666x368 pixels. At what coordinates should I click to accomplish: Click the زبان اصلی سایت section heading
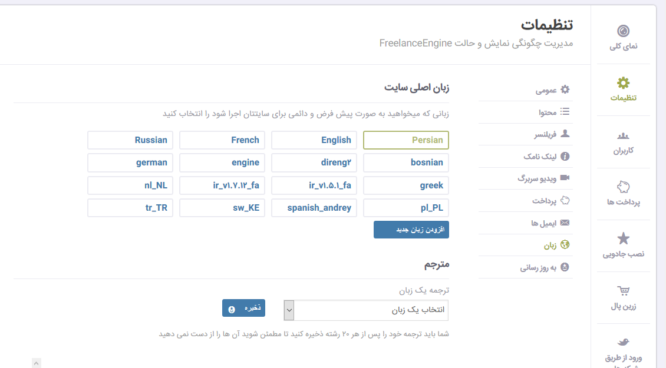click(417, 88)
